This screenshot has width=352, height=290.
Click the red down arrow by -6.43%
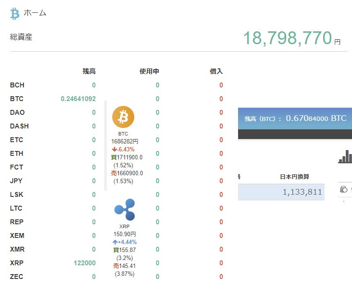point(114,150)
